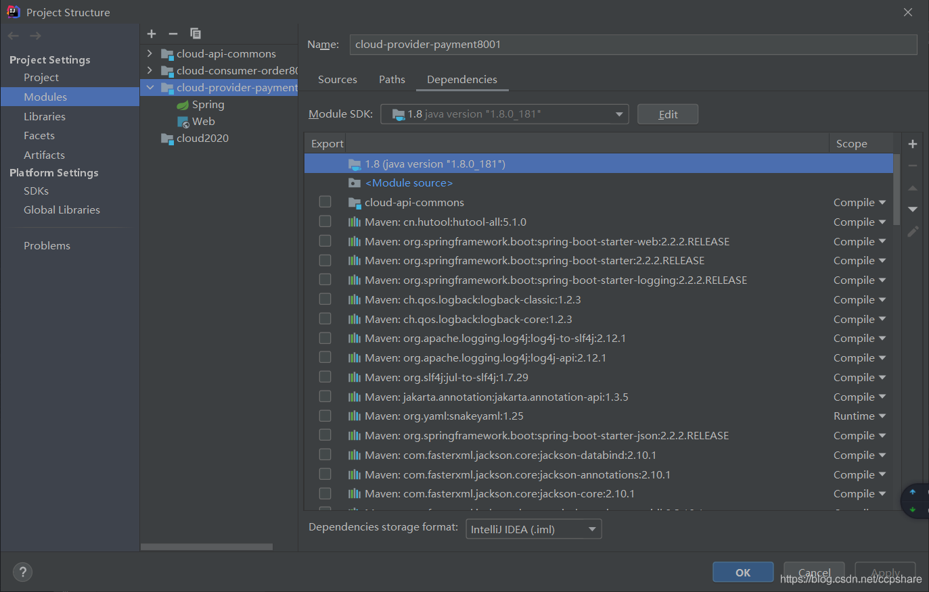Click the 1.8 JDK folder icon in list

pos(355,164)
